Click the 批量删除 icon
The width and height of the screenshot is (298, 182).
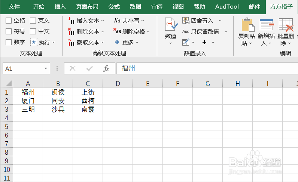286,25
